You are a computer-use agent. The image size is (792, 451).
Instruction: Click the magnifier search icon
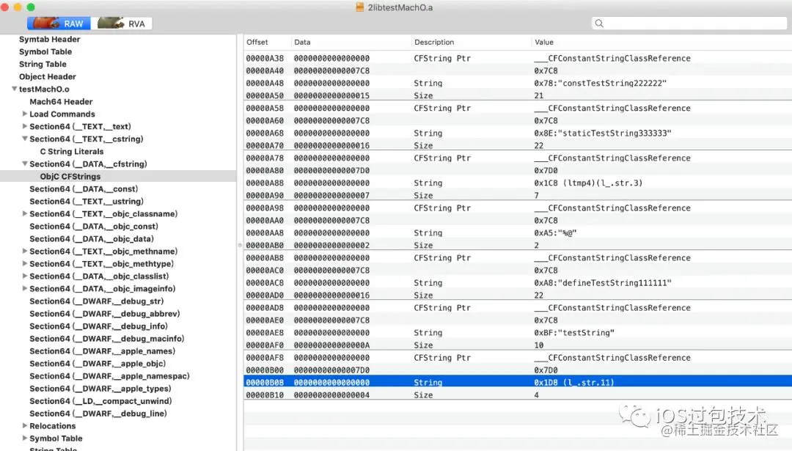tap(599, 23)
